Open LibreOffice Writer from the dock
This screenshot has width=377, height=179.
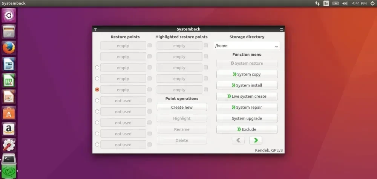point(9,64)
